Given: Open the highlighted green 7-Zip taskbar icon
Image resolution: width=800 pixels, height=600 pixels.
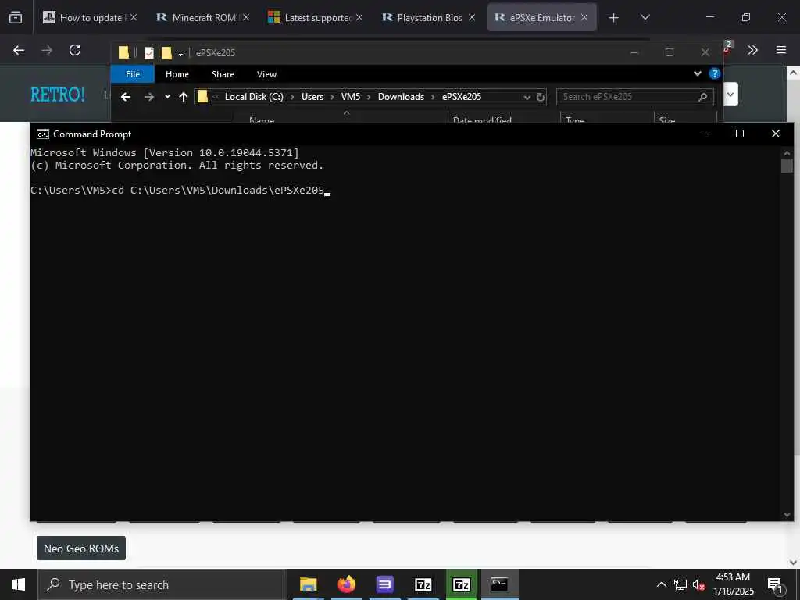Looking at the screenshot, I should click(461, 584).
